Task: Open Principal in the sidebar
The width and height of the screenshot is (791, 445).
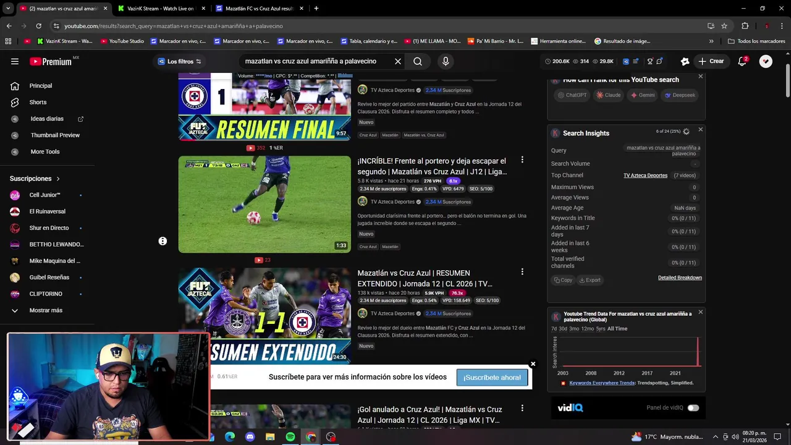Action: [42, 86]
